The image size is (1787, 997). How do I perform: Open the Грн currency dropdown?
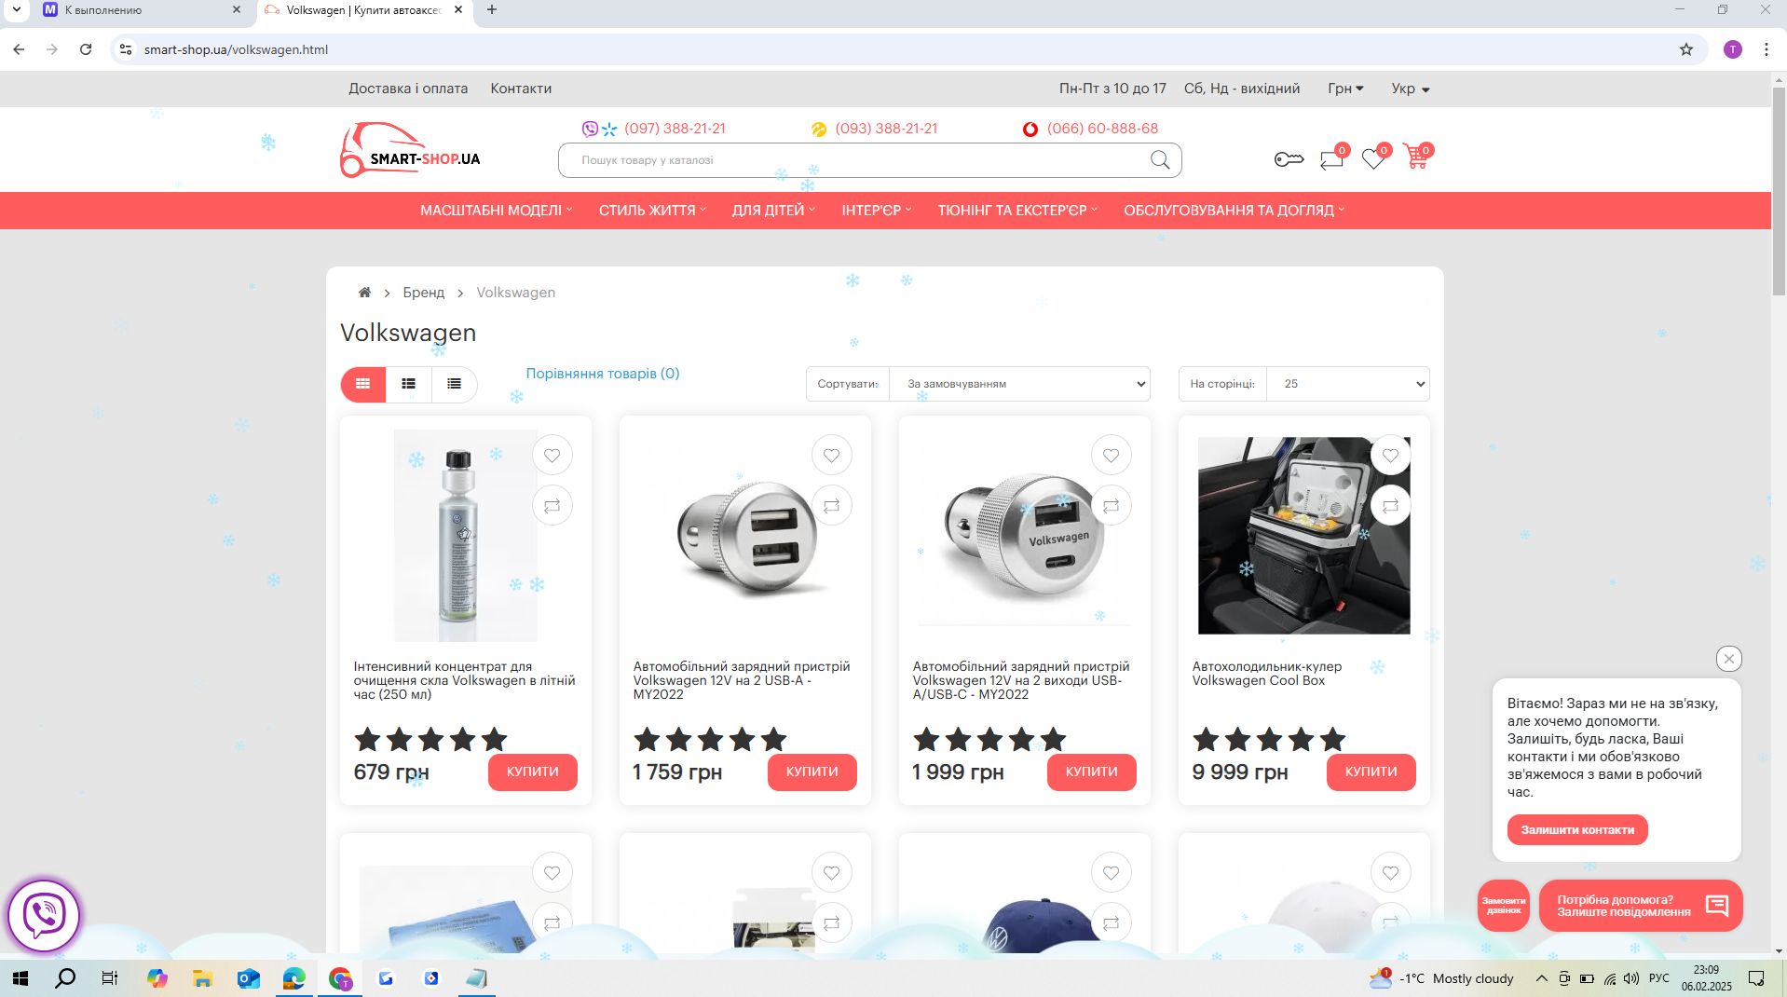point(1346,89)
